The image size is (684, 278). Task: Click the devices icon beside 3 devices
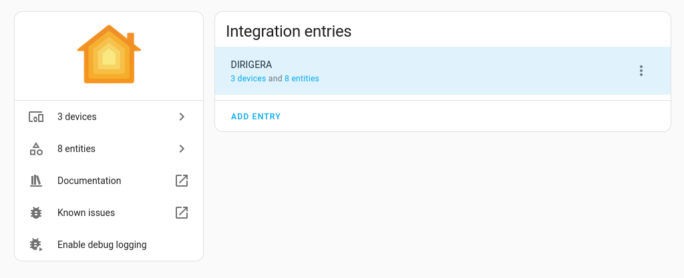(36, 117)
